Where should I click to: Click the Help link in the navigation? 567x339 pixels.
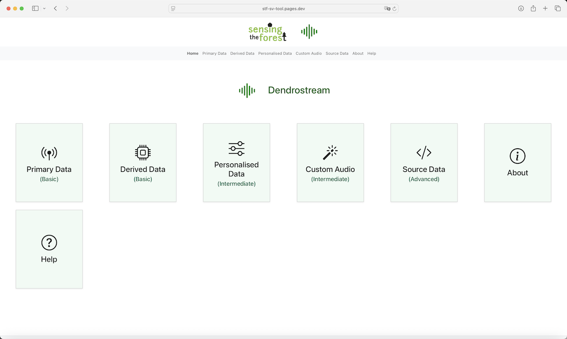371,53
